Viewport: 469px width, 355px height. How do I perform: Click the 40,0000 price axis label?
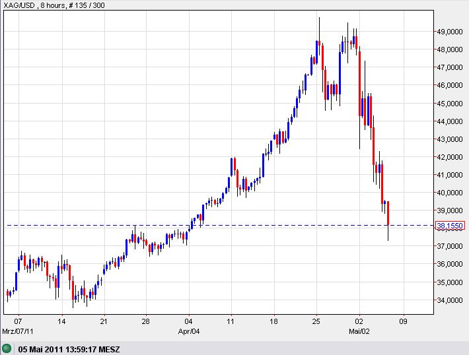click(x=450, y=193)
